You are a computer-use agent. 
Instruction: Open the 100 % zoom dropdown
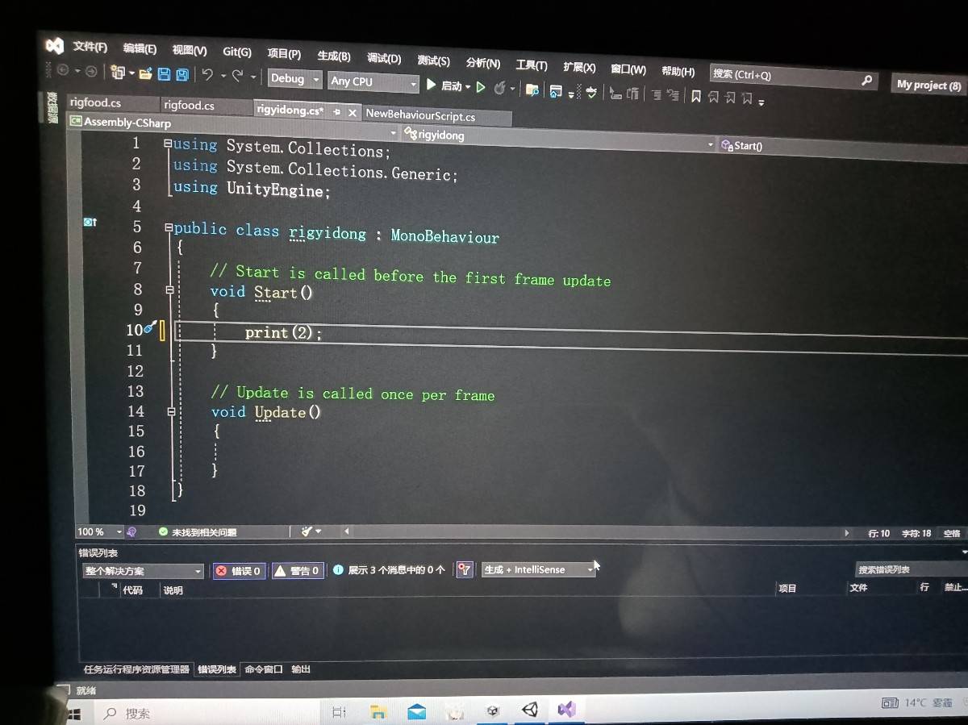99,532
